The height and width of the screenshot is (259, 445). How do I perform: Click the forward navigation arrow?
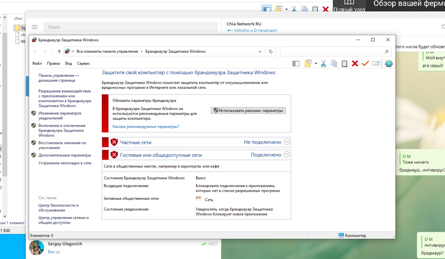45,51
